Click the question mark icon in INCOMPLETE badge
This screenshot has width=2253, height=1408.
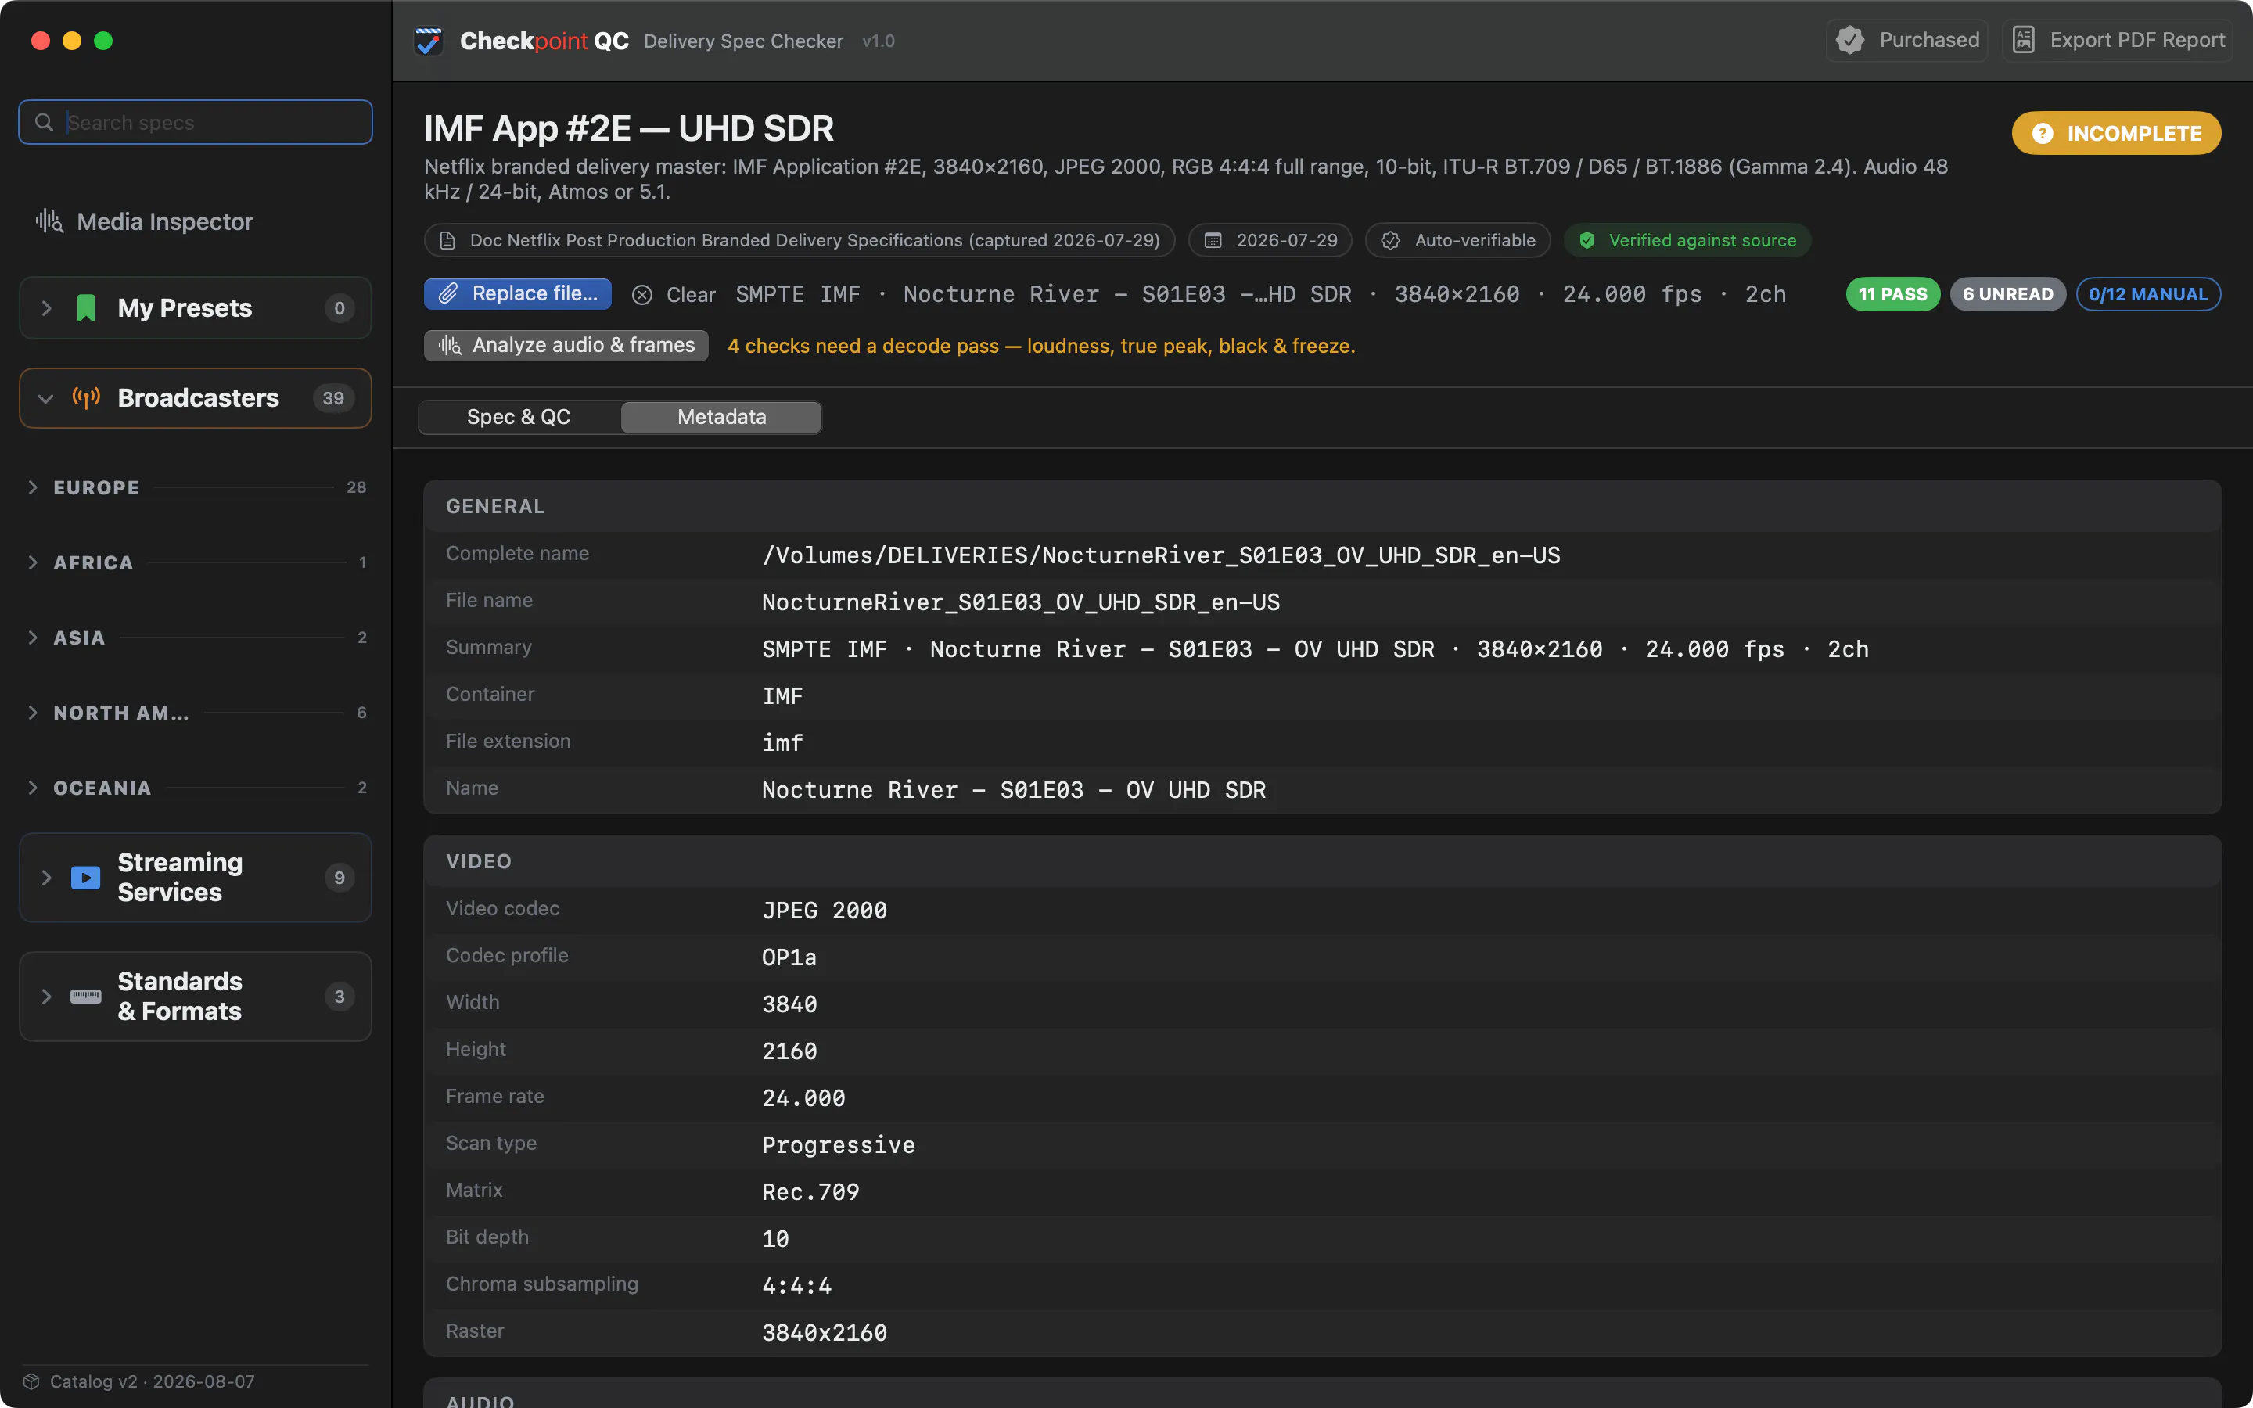tap(2043, 133)
